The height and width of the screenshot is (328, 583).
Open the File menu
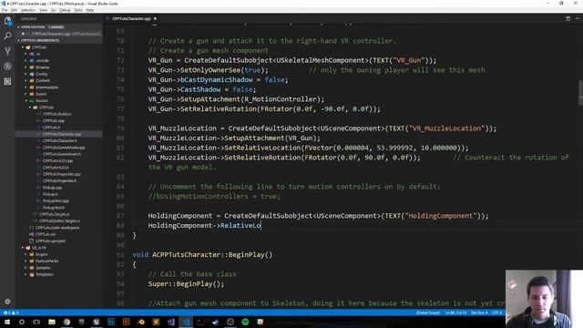coord(5,10)
